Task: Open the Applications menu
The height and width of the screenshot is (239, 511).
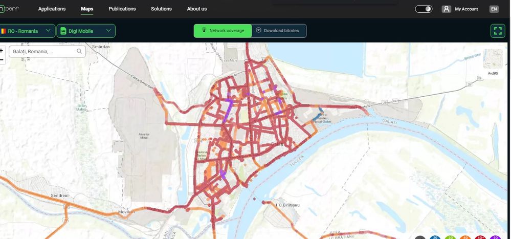Action: (52, 9)
